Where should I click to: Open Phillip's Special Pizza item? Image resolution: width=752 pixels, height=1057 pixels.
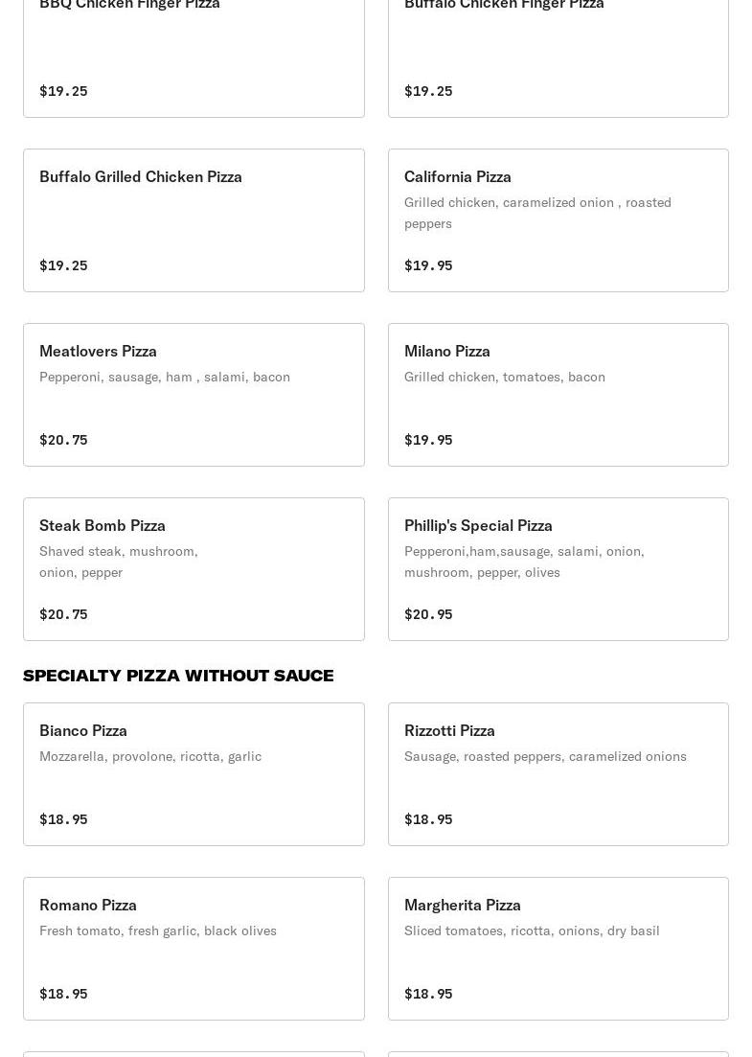(x=558, y=569)
